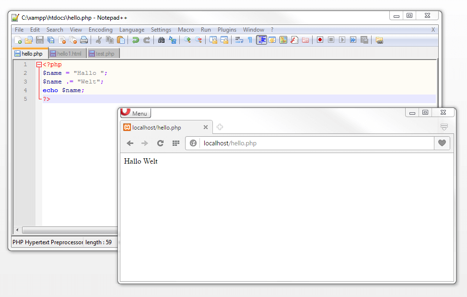Go back in the Opera browser
The height and width of the screenshot is (297, 467).
point(130,143)
